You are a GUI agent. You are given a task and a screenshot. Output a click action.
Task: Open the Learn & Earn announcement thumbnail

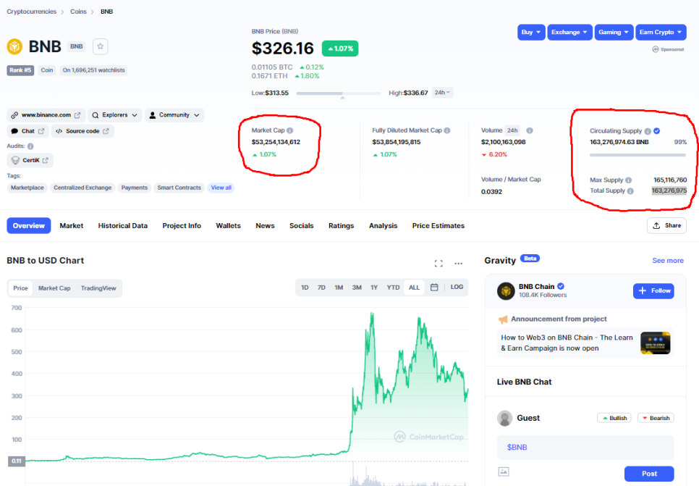click(x=656, y=343)
